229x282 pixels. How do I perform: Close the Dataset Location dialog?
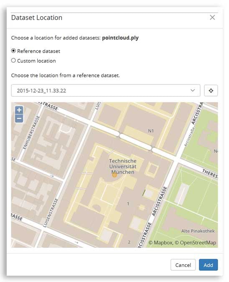tap(212, 18)
